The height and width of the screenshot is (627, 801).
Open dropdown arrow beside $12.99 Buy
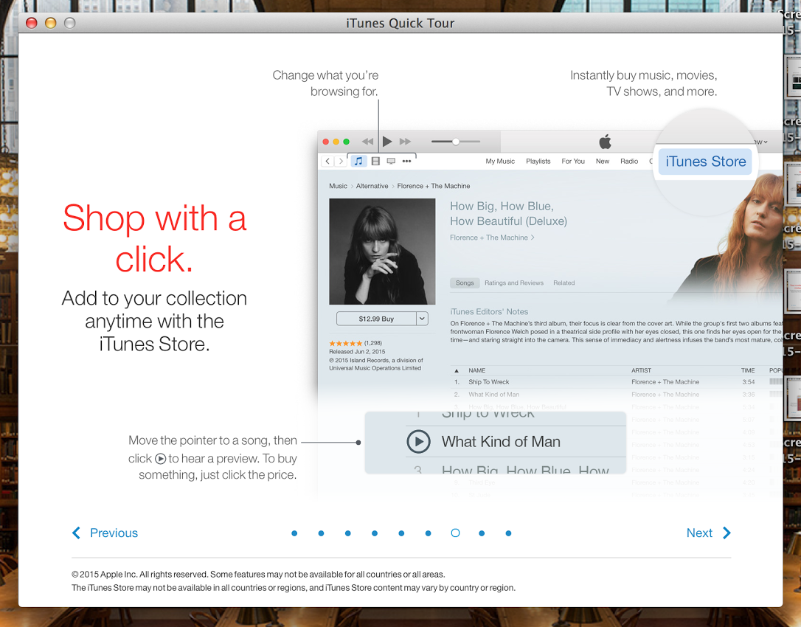(422, 319)
